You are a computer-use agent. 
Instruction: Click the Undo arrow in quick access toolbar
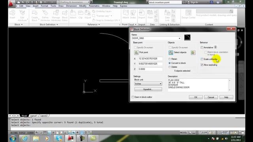[x=45, y=2]
